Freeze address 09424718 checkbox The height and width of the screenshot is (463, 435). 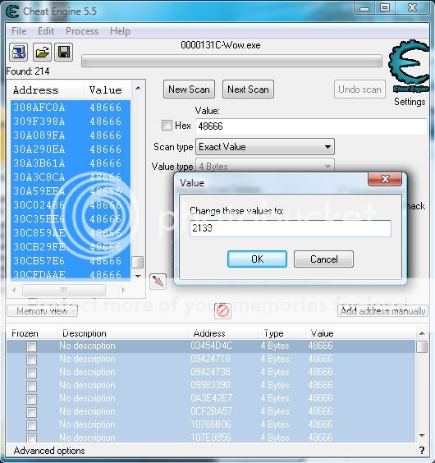click(x=31, y=360)
